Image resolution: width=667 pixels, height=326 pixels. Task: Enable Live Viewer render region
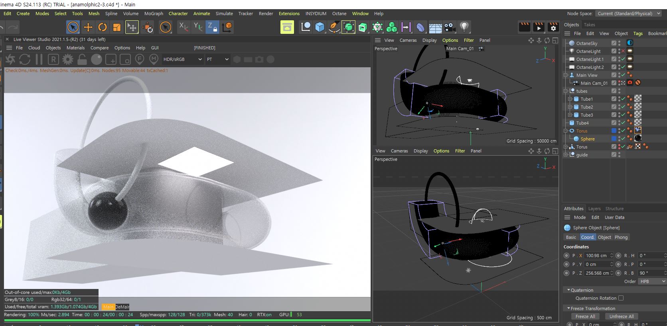[125, 60]
